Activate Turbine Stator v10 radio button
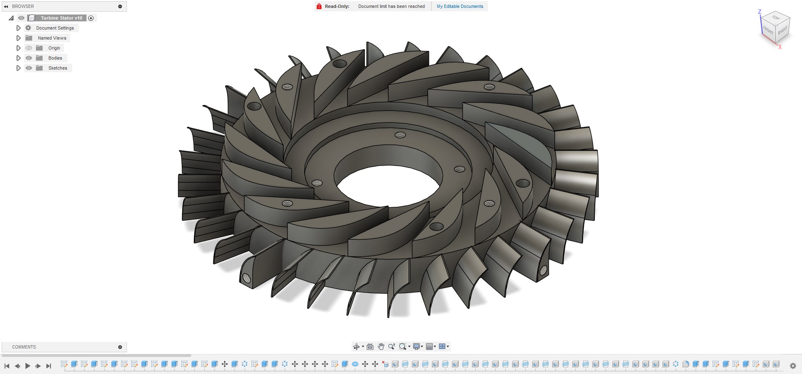Screen dimensions: 802x374 91,18
